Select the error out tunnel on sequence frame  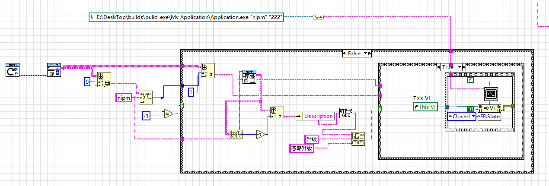(x=513, y=106)
